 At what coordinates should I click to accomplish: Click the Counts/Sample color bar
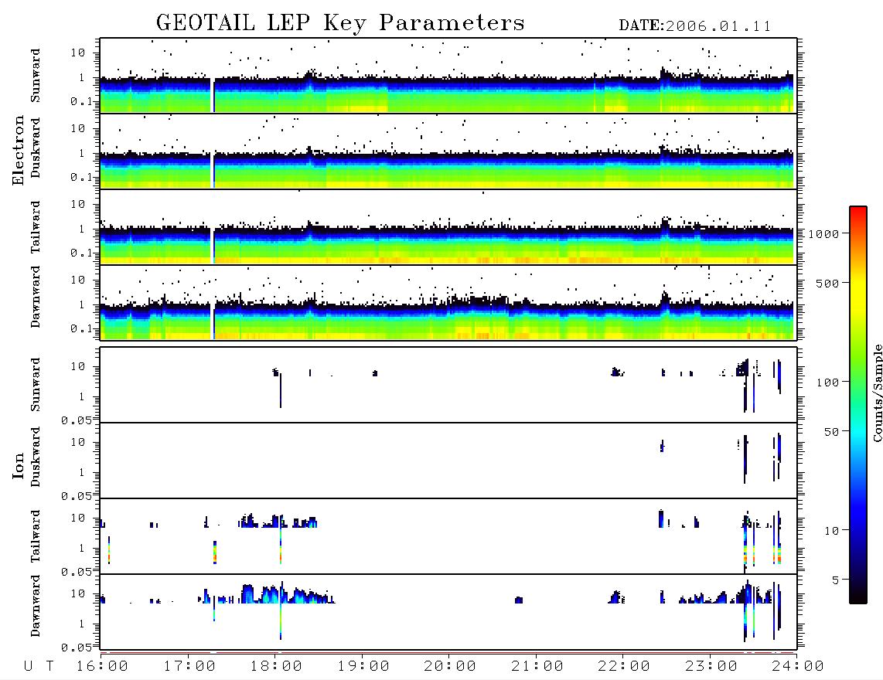click(x=858, y=406)
